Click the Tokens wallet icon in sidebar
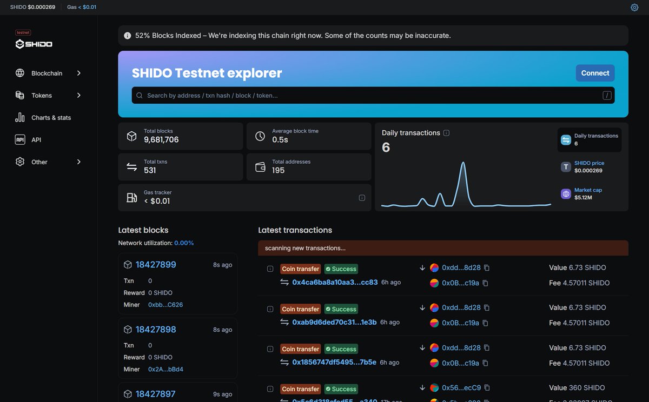649x402 pixels. coord(19,95)
